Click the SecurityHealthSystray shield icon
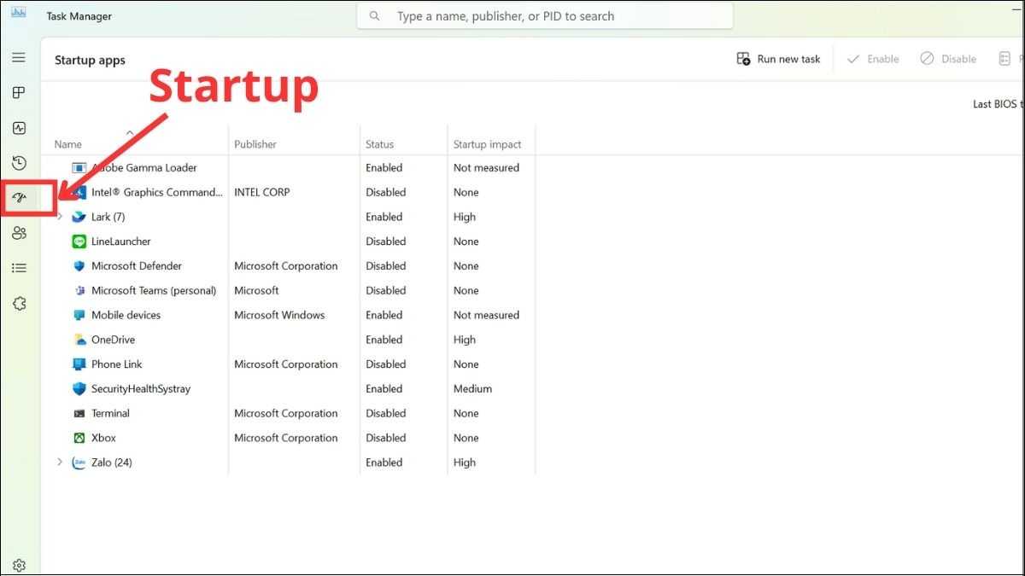 click(79, 389)
